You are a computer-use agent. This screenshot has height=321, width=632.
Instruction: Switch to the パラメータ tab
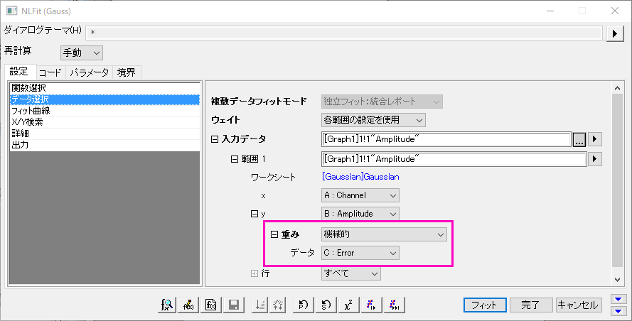[89, 72]
